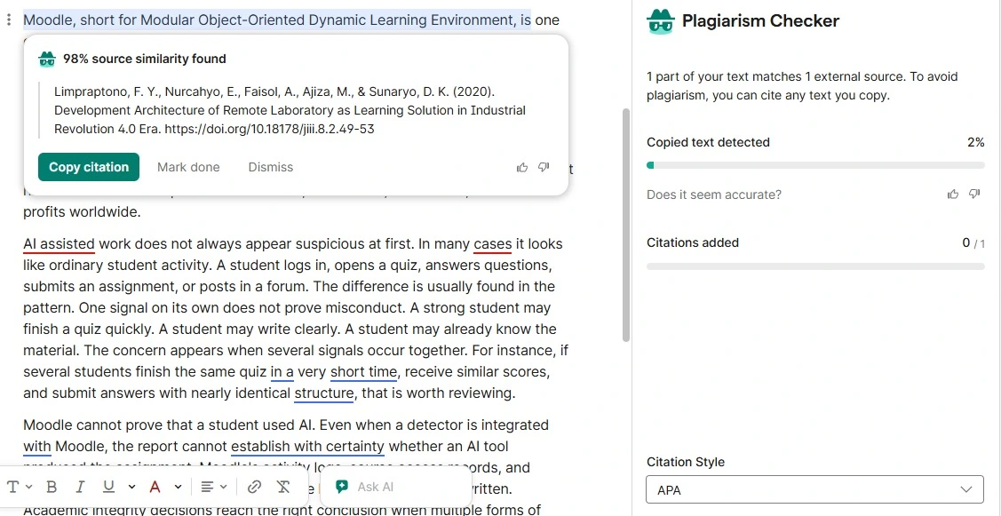The width and height of the screenshot is (1001, 516).
Task: Click the underlined 'establish with certainty' phrase
Action: tap(307, 446)
